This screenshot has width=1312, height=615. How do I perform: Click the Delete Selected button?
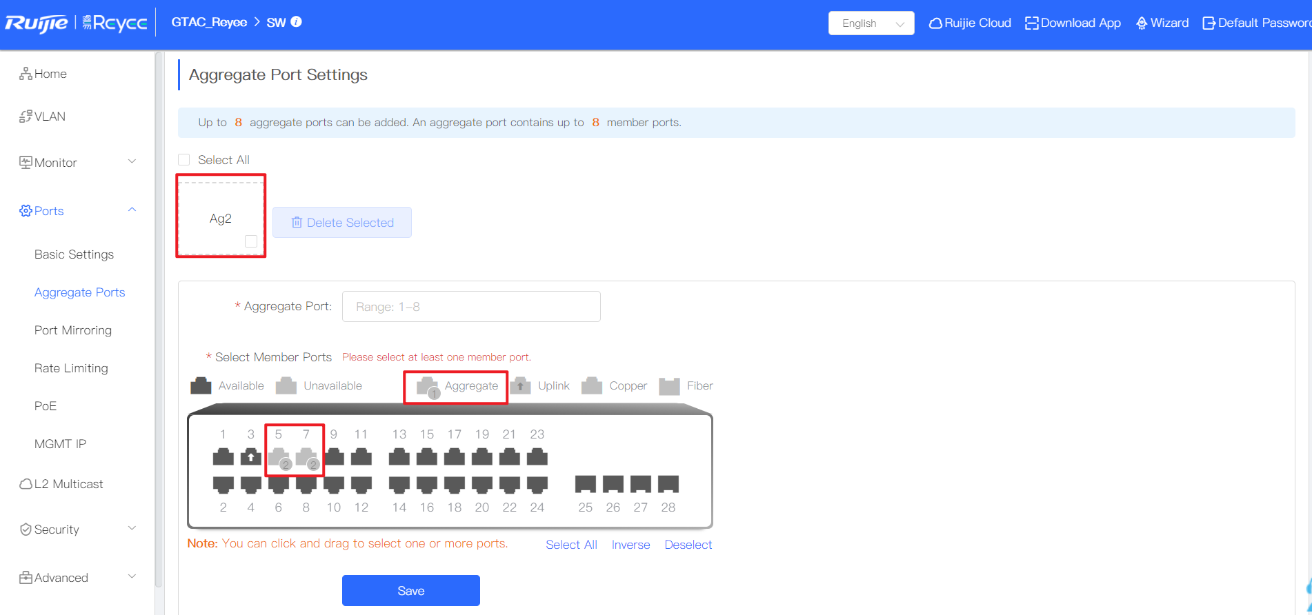point(342,223)
